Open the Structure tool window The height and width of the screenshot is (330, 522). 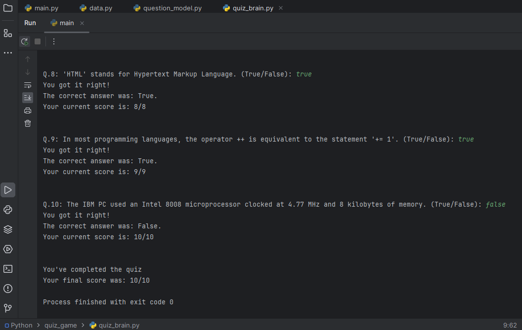pyautogui.click(x=8, y=33)
